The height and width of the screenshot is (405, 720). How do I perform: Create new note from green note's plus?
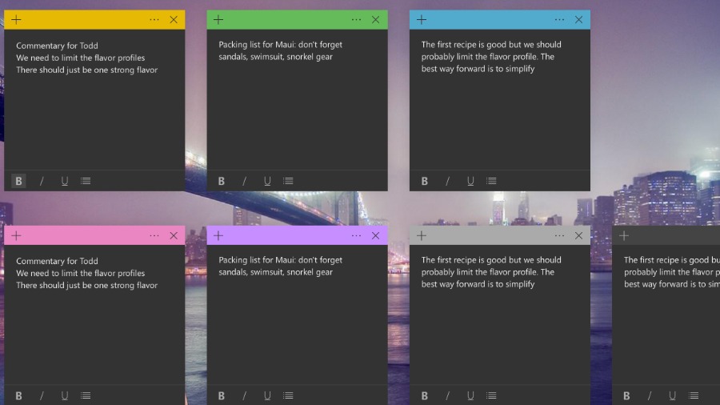tap(218, 20)
